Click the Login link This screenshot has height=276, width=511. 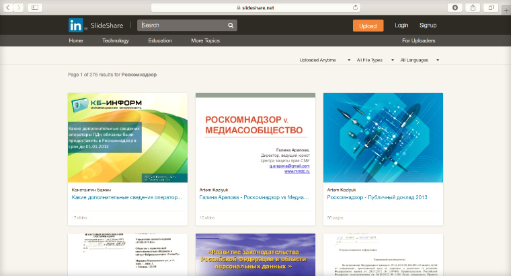pyautogui.click(x=401, y=26)
